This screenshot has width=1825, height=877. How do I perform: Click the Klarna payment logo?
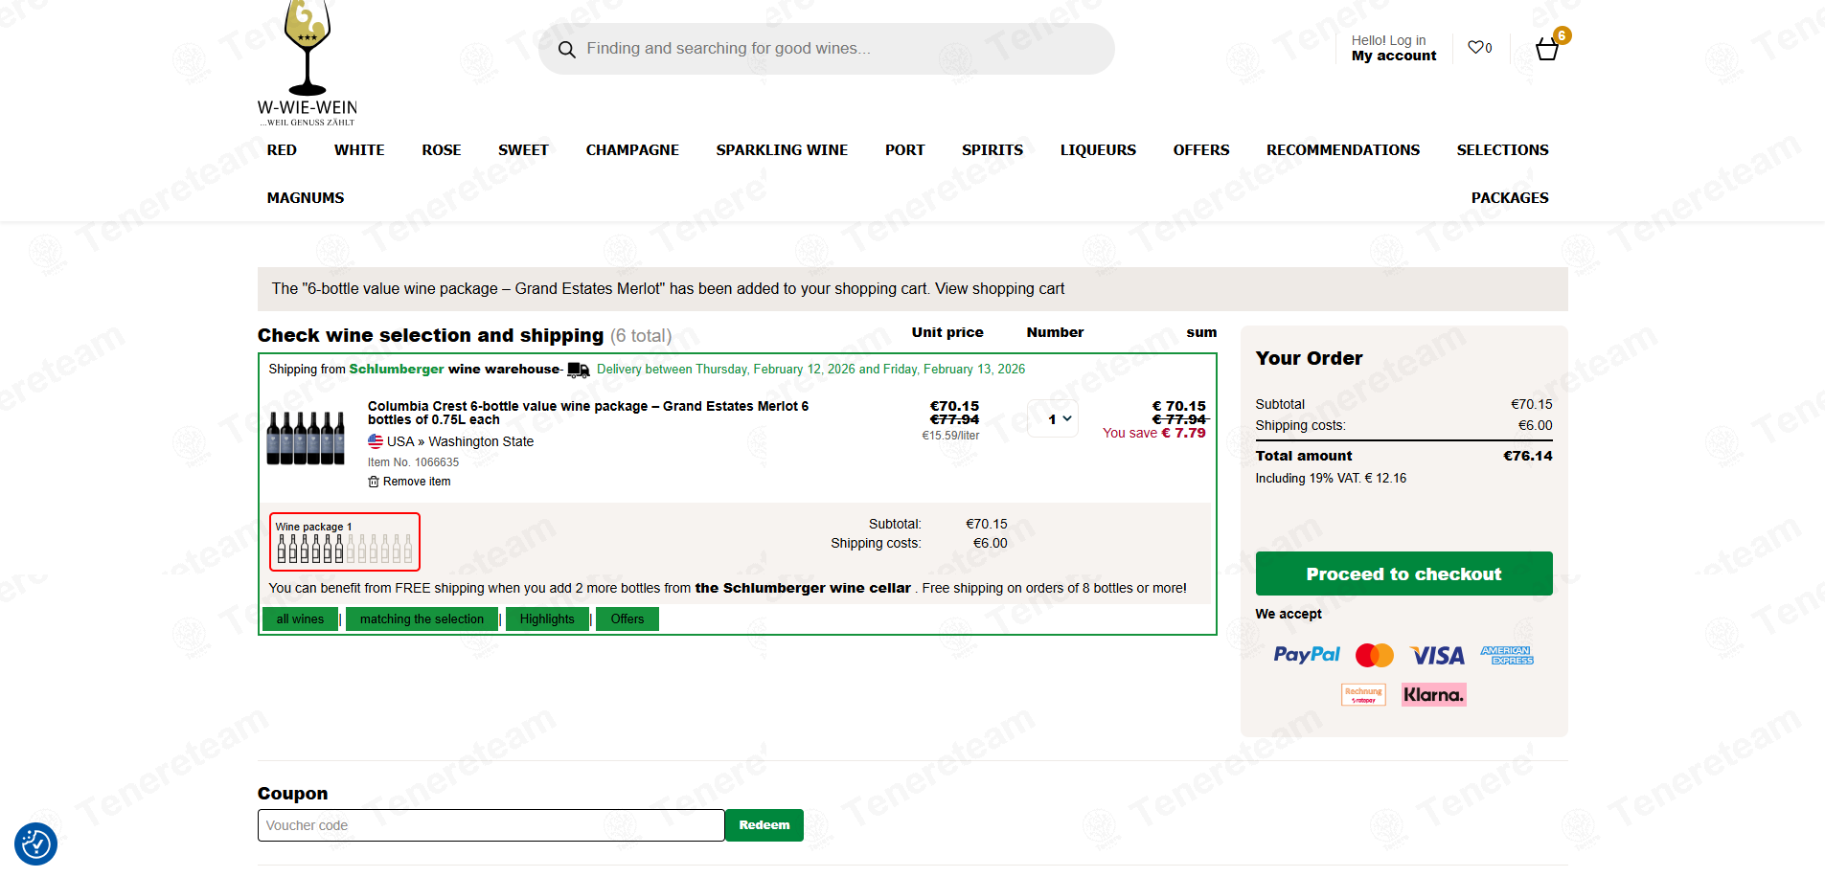[x=1434, y=695]
